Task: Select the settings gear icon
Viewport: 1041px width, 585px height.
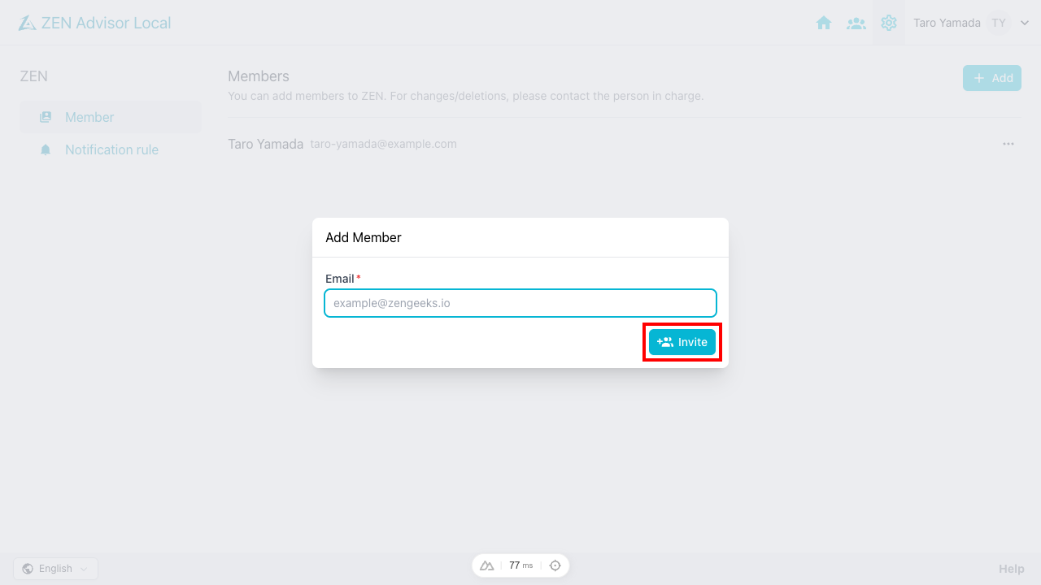Action: pyautogui.click(x=889, y=23)
